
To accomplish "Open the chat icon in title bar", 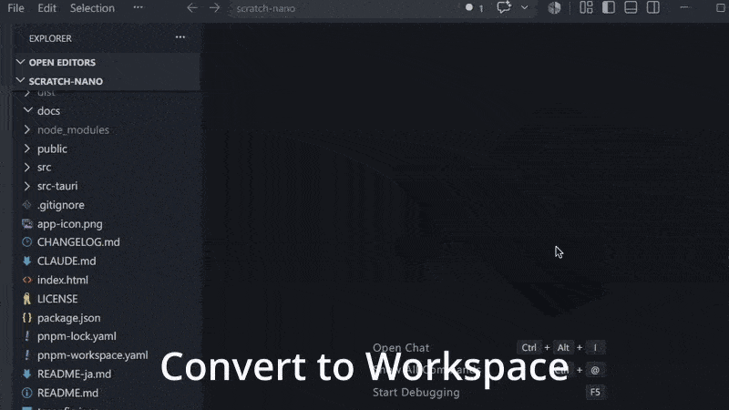I will (504, 7).
